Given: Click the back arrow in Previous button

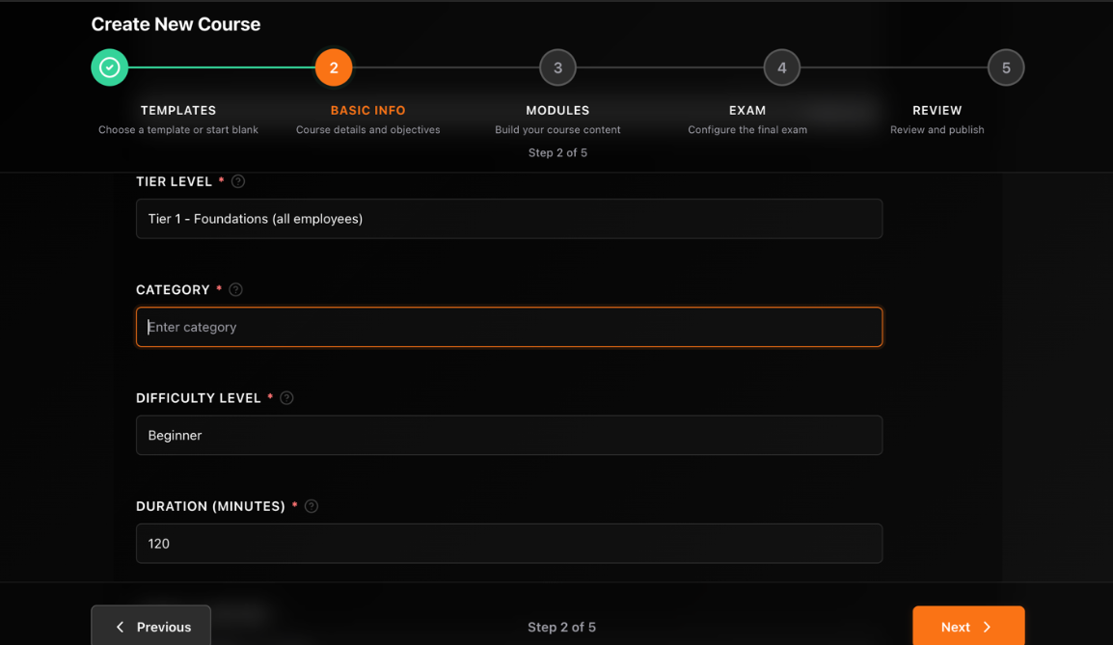Looking at the screenshot, I should click(x=120, y=627).
